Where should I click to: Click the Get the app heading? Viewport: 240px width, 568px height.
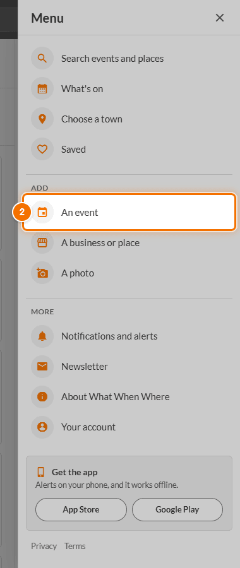point(75,472)
